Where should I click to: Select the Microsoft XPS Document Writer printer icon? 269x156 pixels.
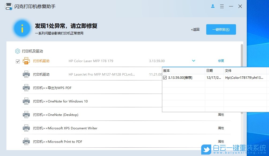tap(26, 128)
